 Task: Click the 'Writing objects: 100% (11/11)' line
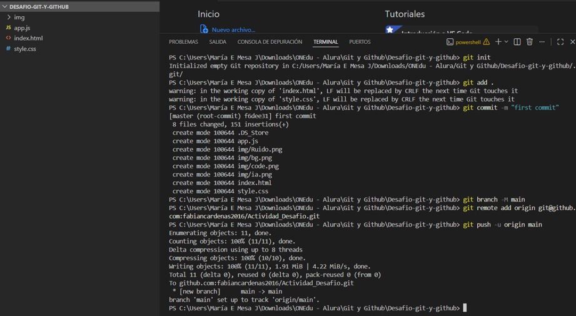click(x=270, y=267)
